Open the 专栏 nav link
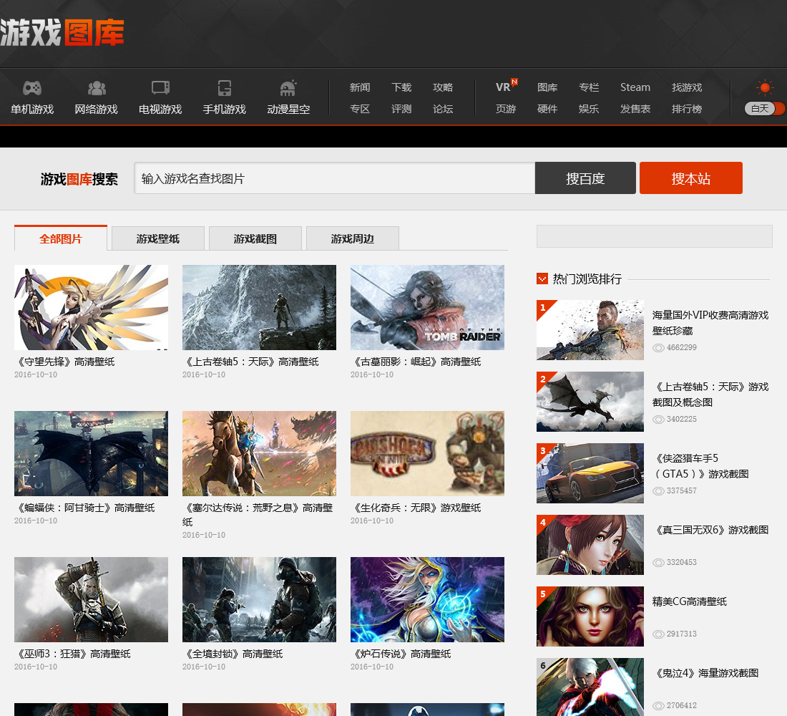Screen dimensions: 787x716 [x=590, y=87]
